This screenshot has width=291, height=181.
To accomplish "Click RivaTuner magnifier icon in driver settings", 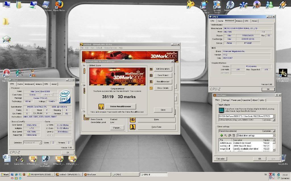I will pos(225,135).
